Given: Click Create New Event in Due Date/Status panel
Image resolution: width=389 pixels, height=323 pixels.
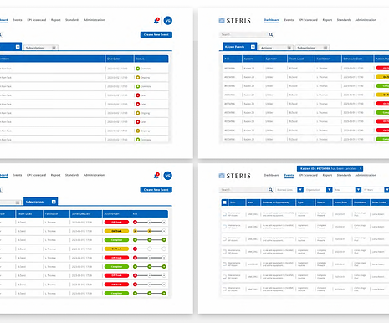Looking at the screenshot, I should [x=156, y=34].
